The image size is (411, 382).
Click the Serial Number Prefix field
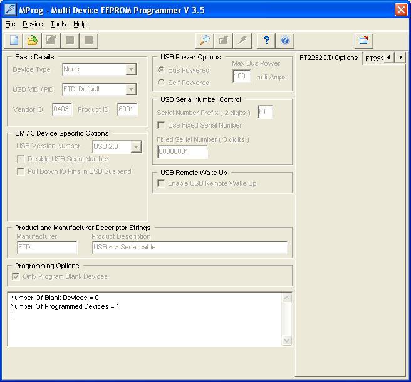pyautogui.click(x=265, y=112)
